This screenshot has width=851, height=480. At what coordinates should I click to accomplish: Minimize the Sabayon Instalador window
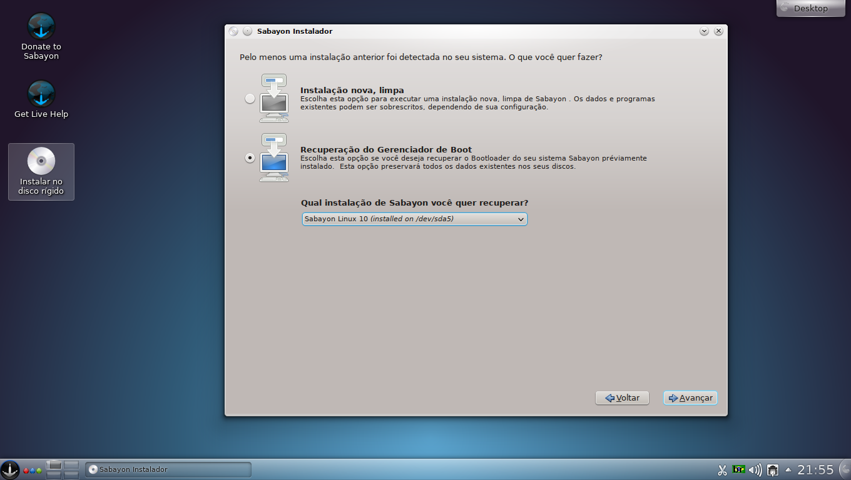(705, 31)
